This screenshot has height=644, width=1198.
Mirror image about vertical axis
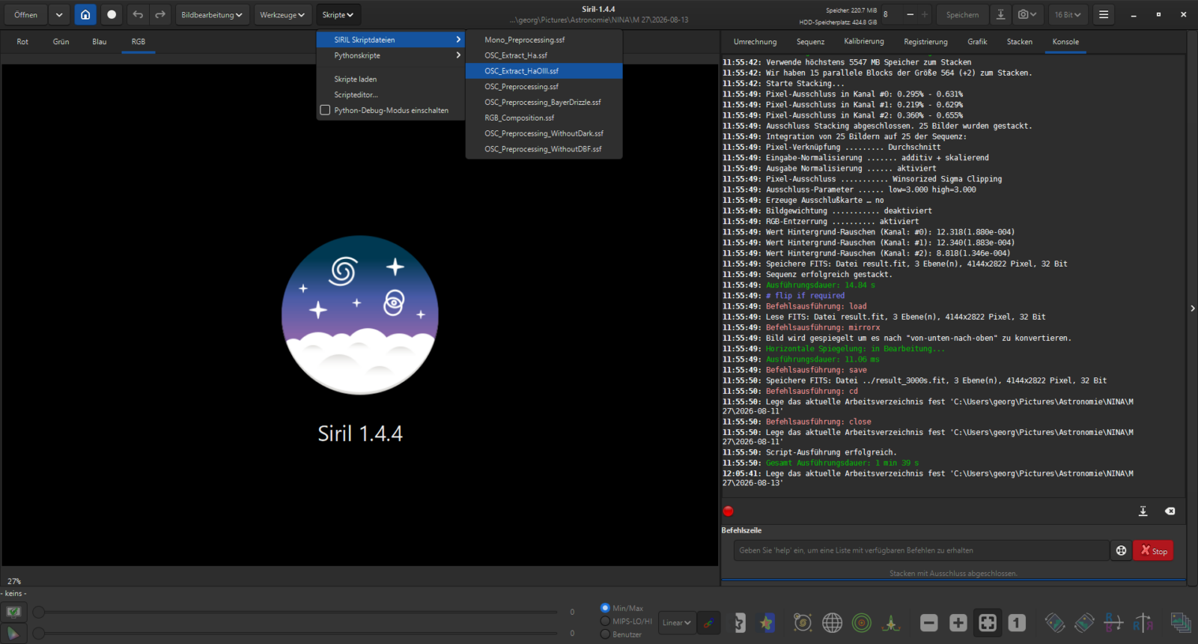point(1143,622)
